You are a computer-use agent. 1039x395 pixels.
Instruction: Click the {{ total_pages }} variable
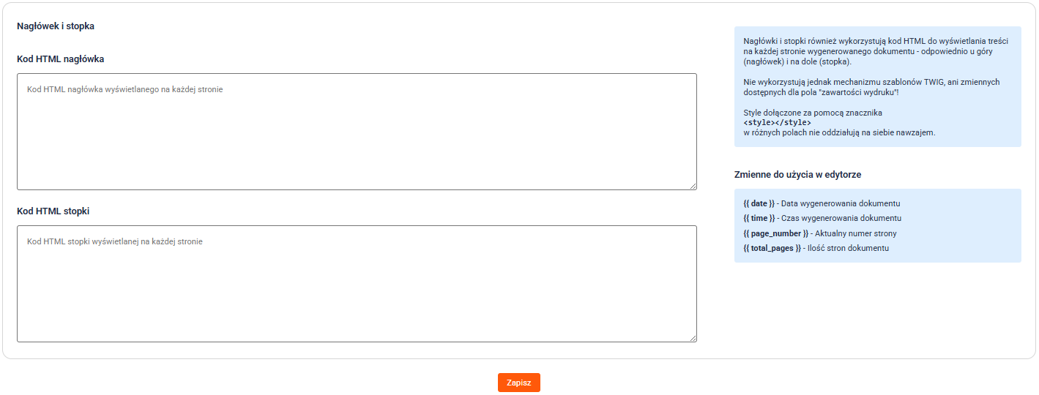[772, 249]
